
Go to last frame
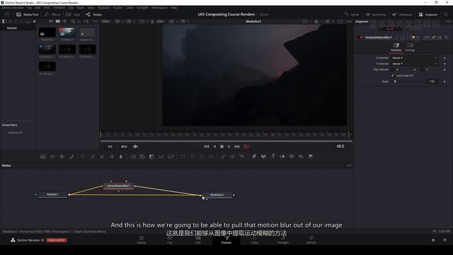pos(237,147)
